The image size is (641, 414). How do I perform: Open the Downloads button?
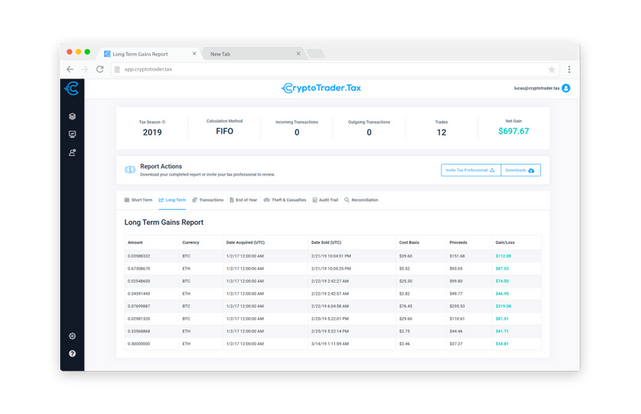[x=520, y=171]
